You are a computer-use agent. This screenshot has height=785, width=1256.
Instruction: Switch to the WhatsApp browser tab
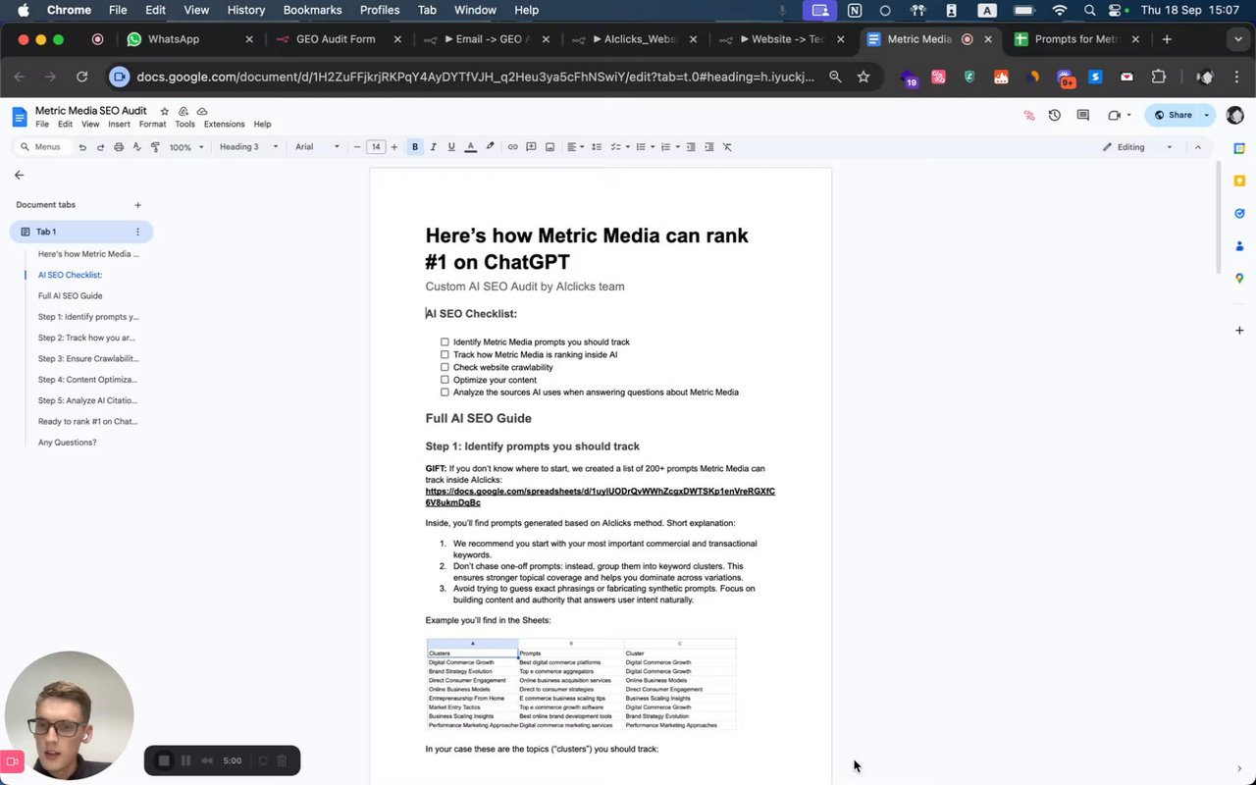[x=189, y=39]
